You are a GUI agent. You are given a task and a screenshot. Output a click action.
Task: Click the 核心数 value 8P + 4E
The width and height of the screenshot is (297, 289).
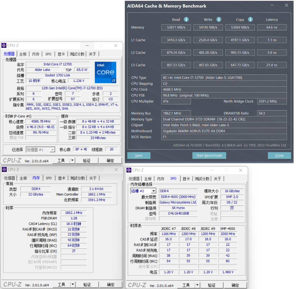coord(81,149)
